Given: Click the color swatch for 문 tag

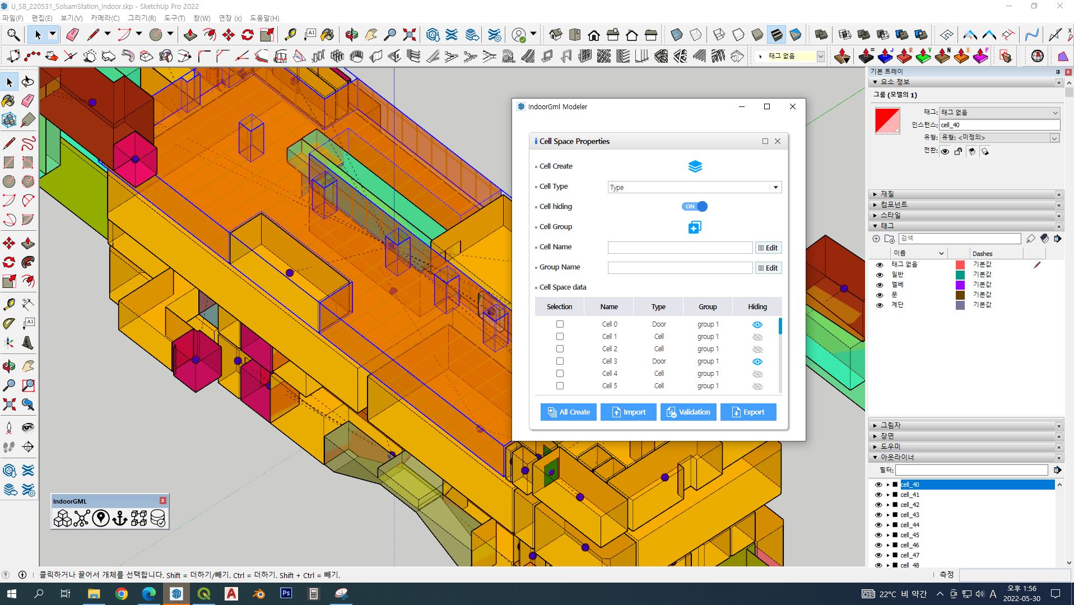Looking at the screenshot, I should point(960,295).
